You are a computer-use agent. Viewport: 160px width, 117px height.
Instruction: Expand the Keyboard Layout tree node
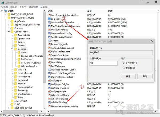coord(9,108)
